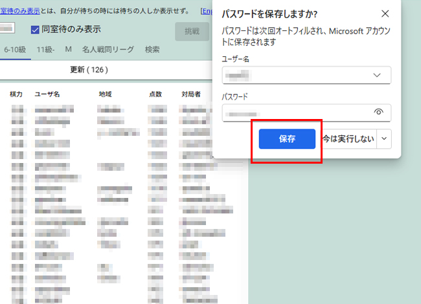Screen dimensions: 421x304
Task: Refresh the list with 更新 (126)
Action: click(x=89, y=69)
